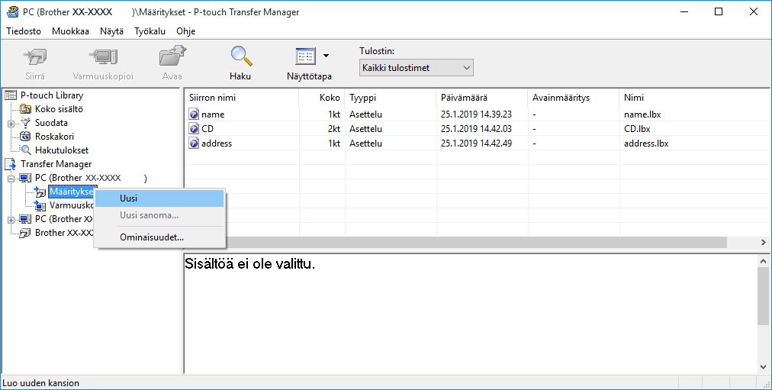Click the Avaa open-folder toolbar icon

click(x=172, y=56)
